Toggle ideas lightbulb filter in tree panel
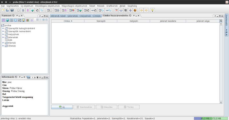This screenshot has width=229, height=120. pos(23,20)
